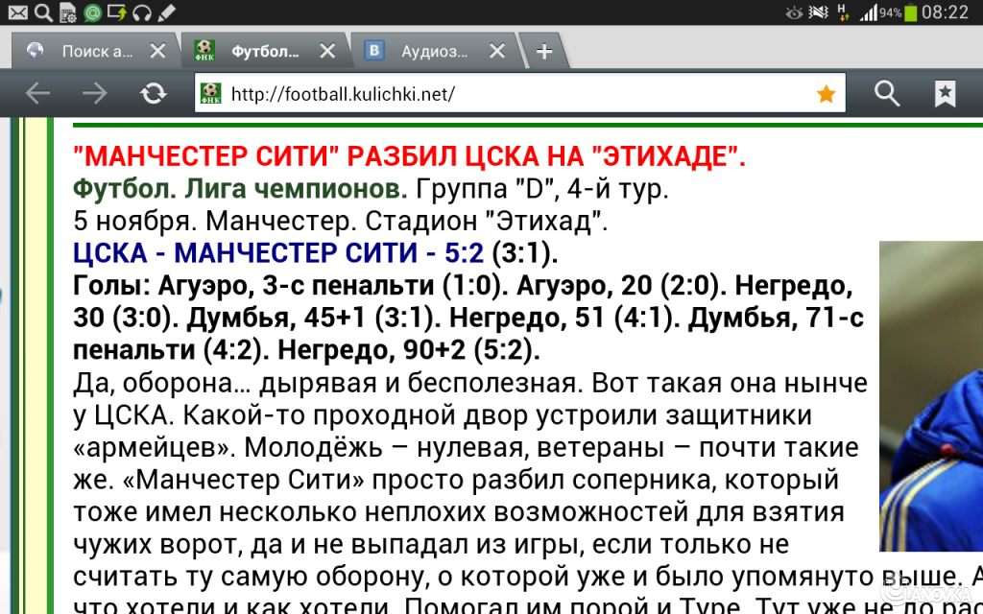Screen dimensions: 983x614
Task: Tap the orange bookmark star in address bar
Action: pyautogui.click(x=826, y=93)
